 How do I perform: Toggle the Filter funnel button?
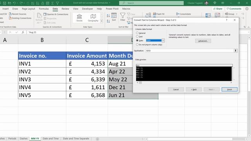(123, 17)
